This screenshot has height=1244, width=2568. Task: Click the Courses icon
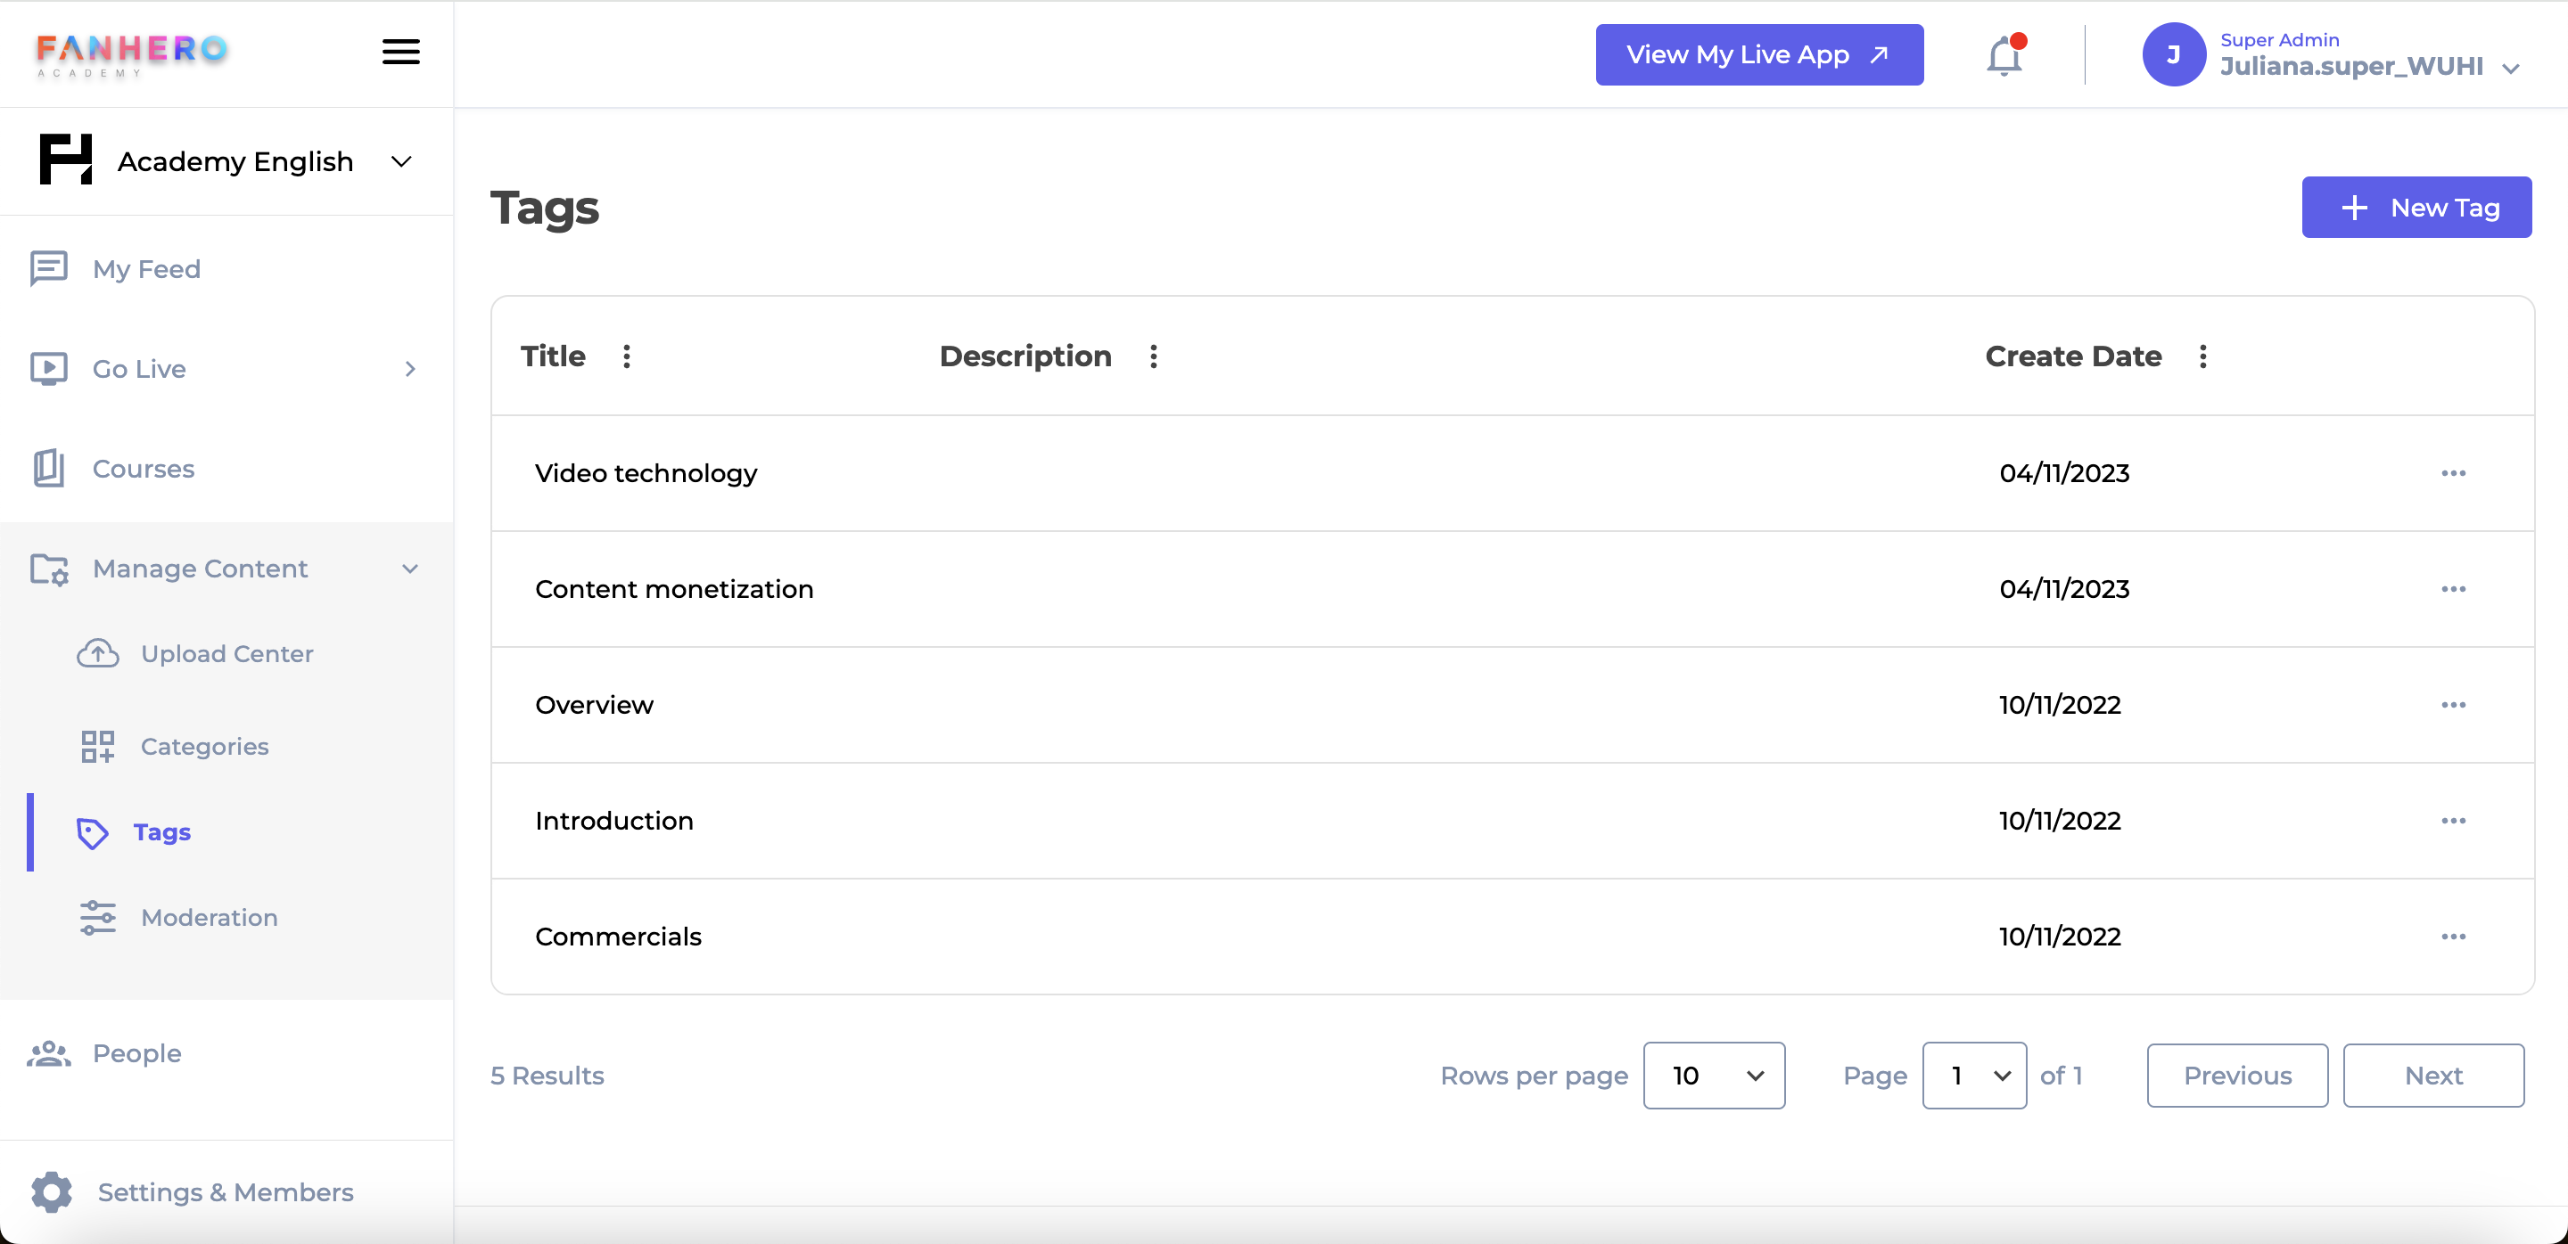(x=51, y=468)
